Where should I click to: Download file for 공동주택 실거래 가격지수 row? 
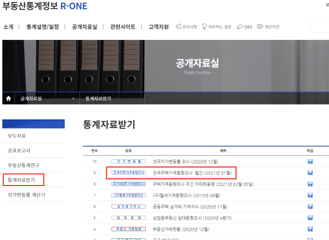pos(310,207)
